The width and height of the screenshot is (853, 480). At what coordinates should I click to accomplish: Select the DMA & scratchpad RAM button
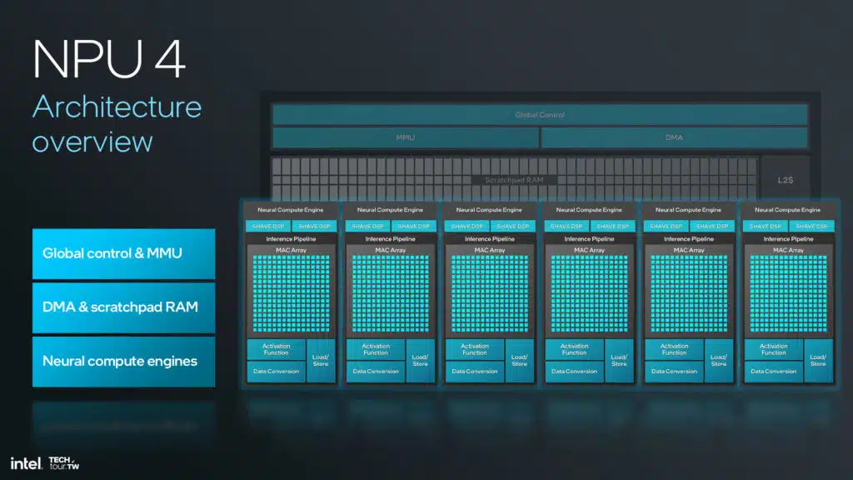[x=123, y=307]
